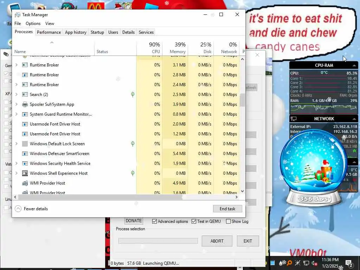Expand the Windows Shell Experience Host group
360x270 pixels.
pyautogui.click(x=16, y=173)
